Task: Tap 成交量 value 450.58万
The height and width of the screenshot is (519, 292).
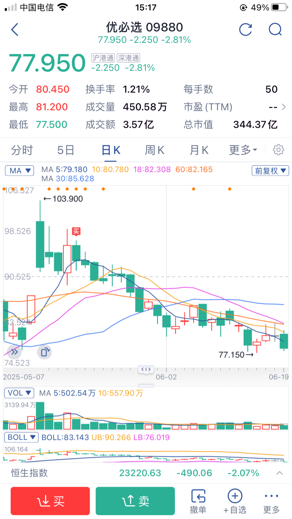Action: pyautogui.click(x=145, y=107)
